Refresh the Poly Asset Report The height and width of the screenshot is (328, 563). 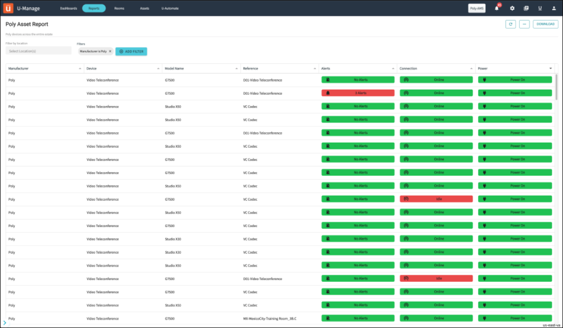pos(510,24)
